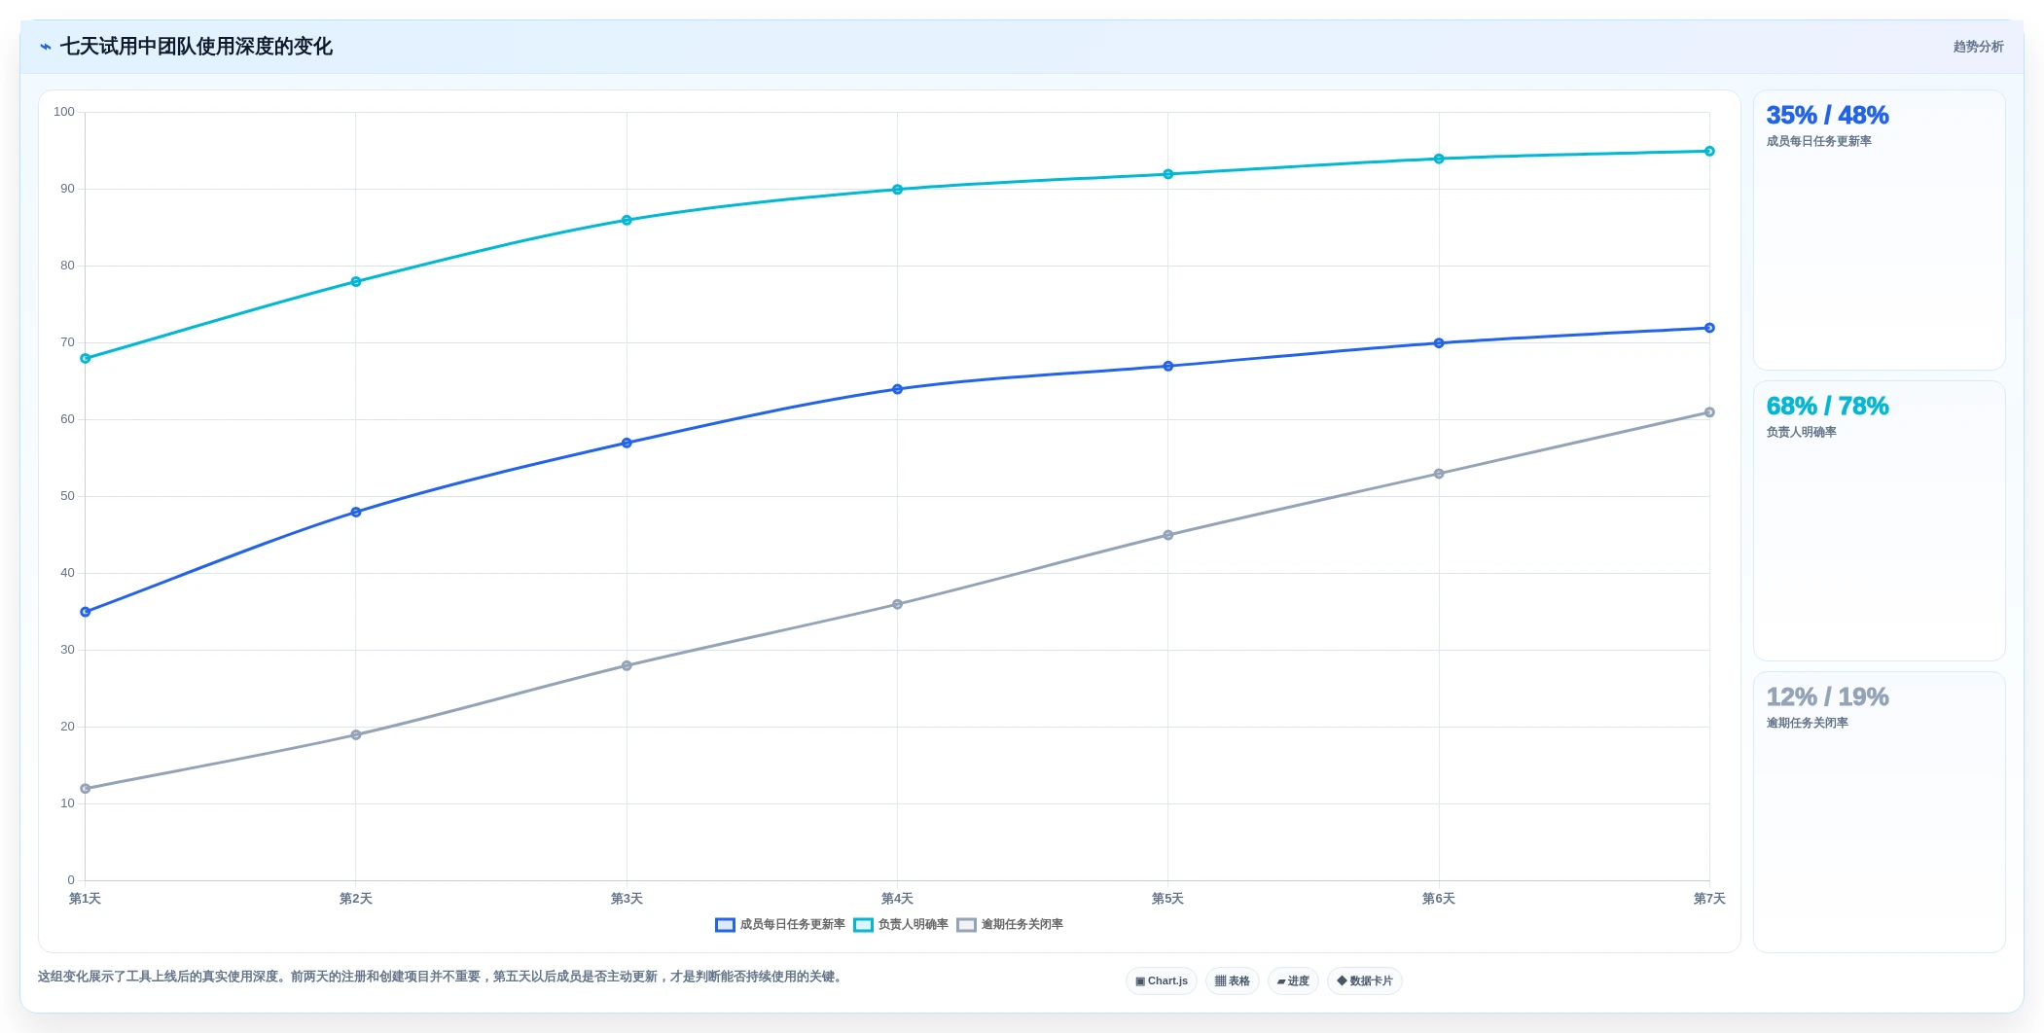Click the 表格 tag
2044x1033 pixels.
coord(1233,981)
